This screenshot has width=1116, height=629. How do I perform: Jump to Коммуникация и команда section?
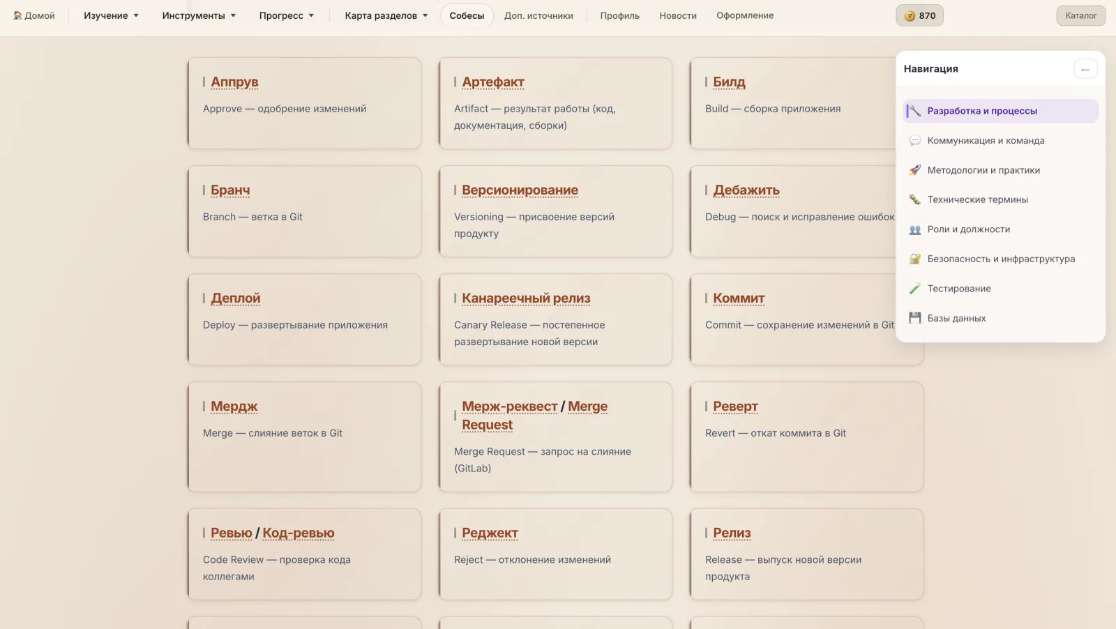click(x=1000, y=140)
